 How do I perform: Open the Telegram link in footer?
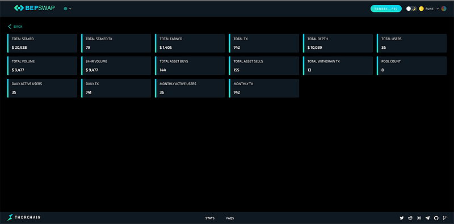[428, 218]
